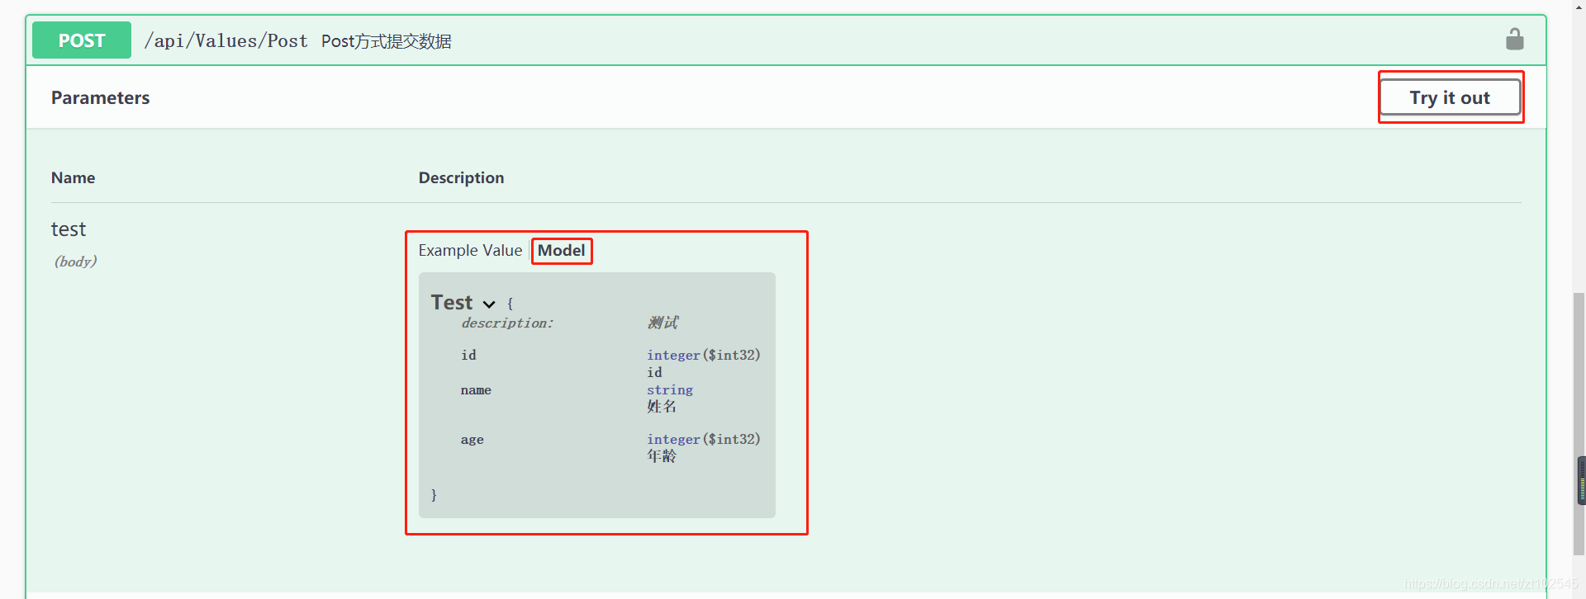Click the Try it out button
This screenshot has width=1586, height=599.
(x=1450, y=97)
